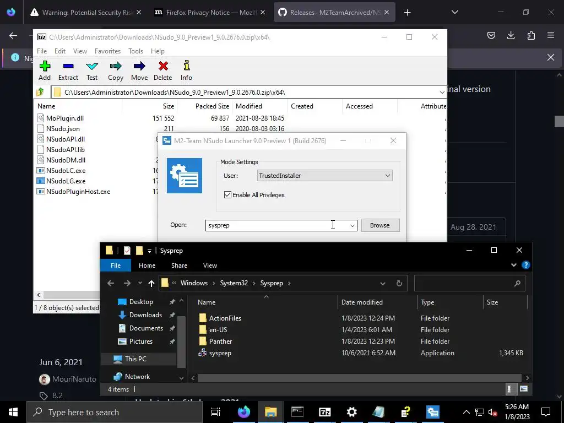Open new Firefox tab with plus button
The image size is (564, 423).
[x=407, y=13]
